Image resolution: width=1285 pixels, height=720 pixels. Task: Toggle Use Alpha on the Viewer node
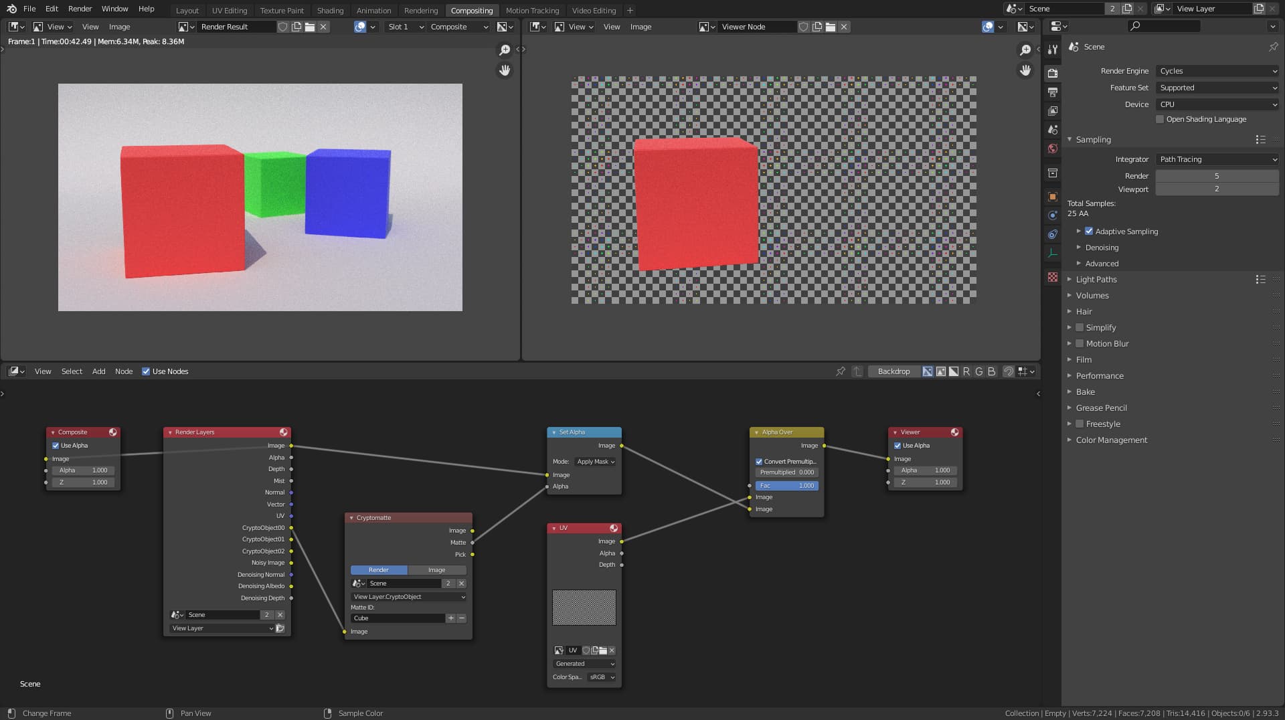pos(897,446)
